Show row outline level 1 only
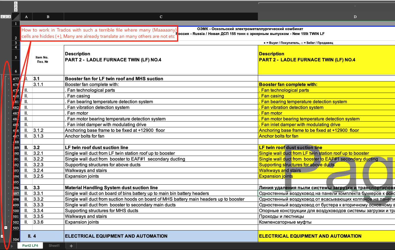395x250 pixels. click(x=2, y=17)
